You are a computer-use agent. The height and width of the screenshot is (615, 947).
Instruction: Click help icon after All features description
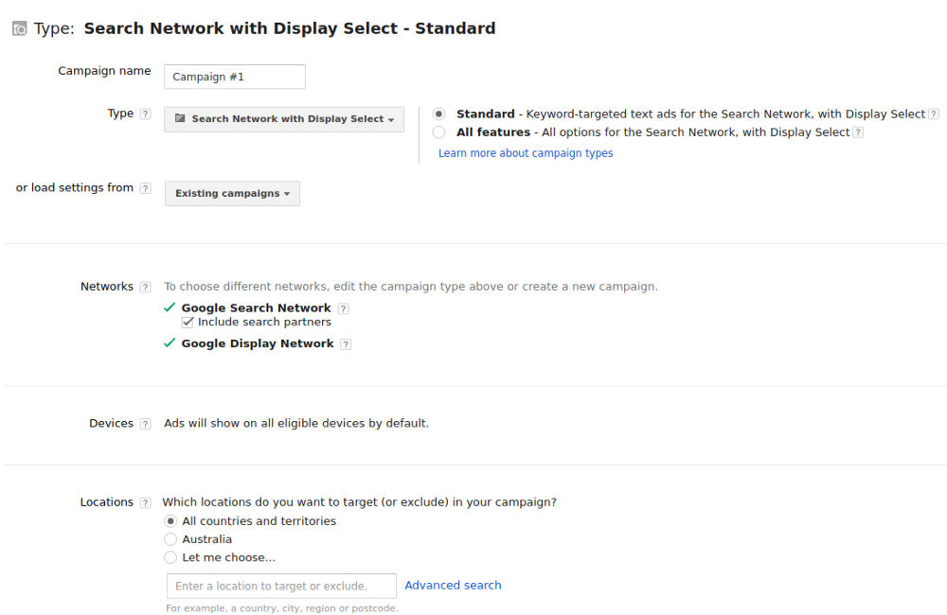point(857,132)
